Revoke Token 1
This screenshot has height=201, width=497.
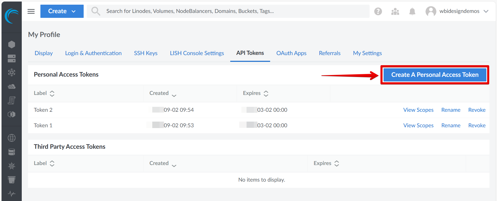[477, 125]
